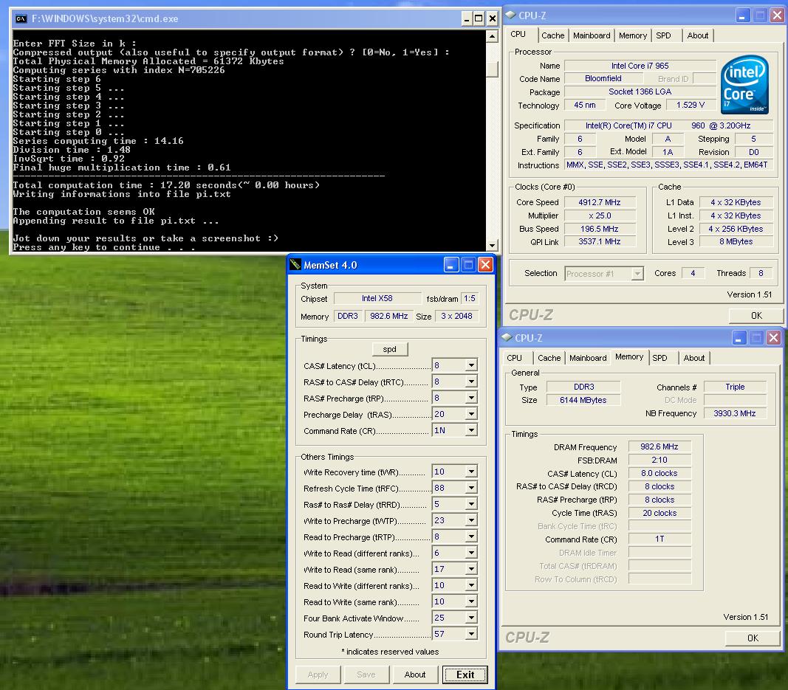Screen dimensions: 788x690
Task: Click the Intel Core i7 logo
Action: (744, 84)
